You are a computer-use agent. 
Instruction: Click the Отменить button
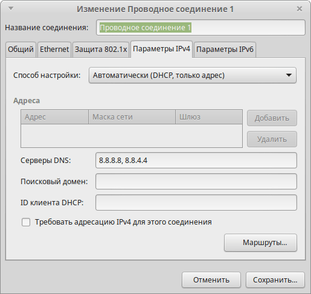click(211, 280)
